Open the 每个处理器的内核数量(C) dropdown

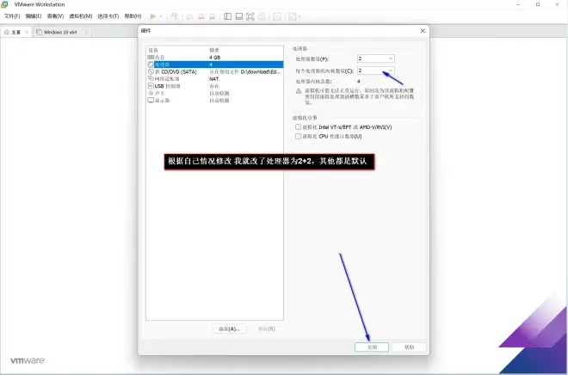tap(375, 71)
